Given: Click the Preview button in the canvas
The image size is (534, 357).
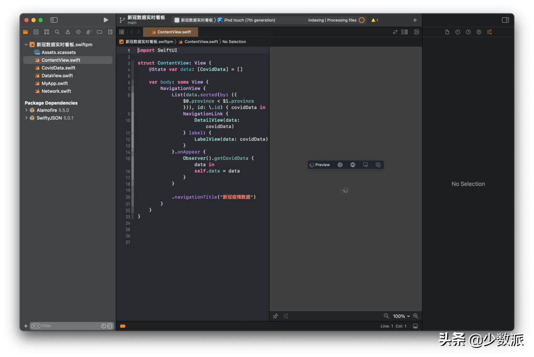Looking at the screenshot, I should [x=320, y=165].
